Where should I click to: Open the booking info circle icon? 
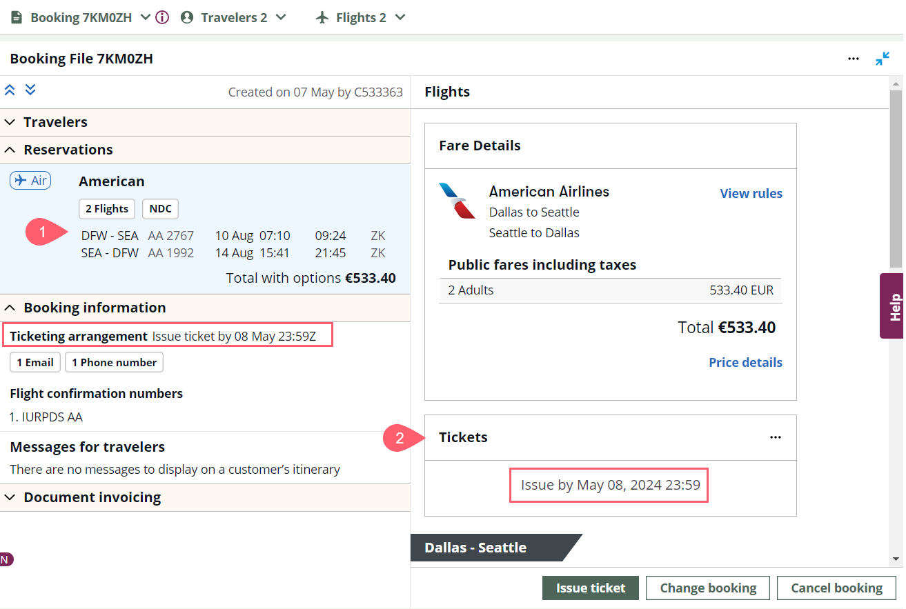tap(162, 17)
